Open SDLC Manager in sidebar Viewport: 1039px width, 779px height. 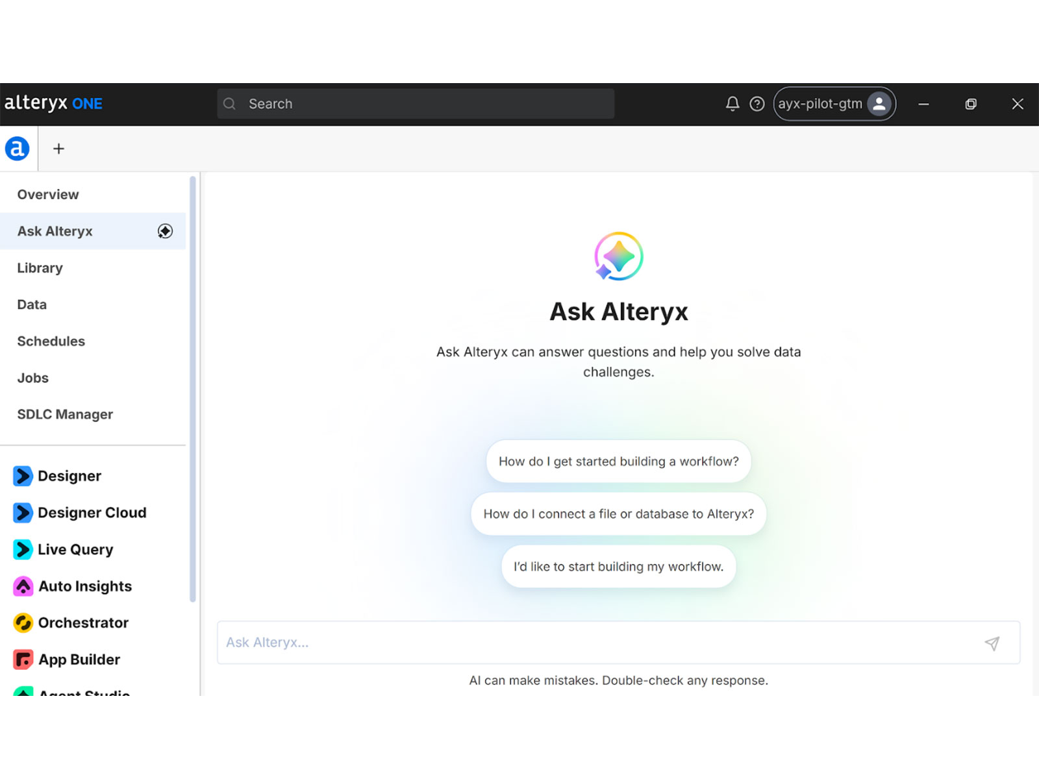click(93, 414)
